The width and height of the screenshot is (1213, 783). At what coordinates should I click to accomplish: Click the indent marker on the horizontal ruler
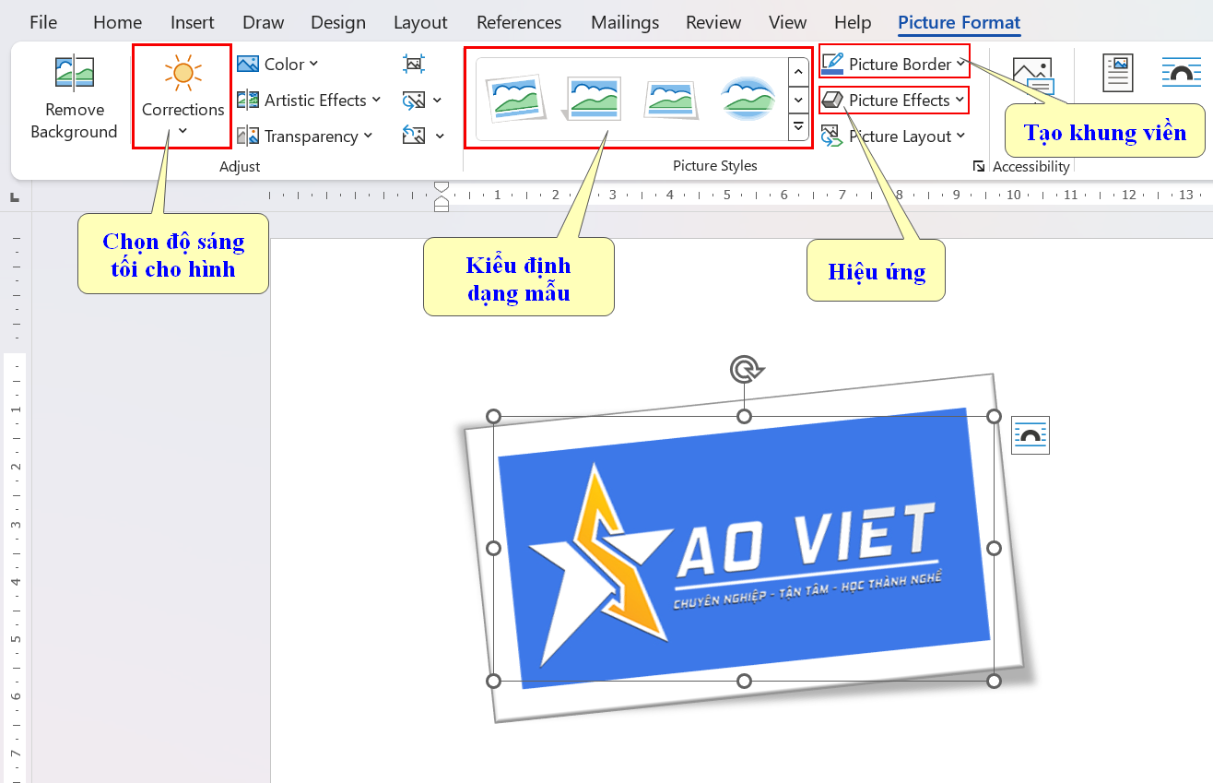(x=442, y=196)
